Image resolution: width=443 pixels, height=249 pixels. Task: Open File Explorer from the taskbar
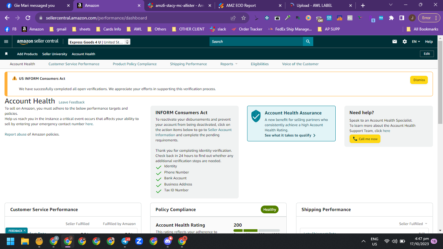pos(25,241)
